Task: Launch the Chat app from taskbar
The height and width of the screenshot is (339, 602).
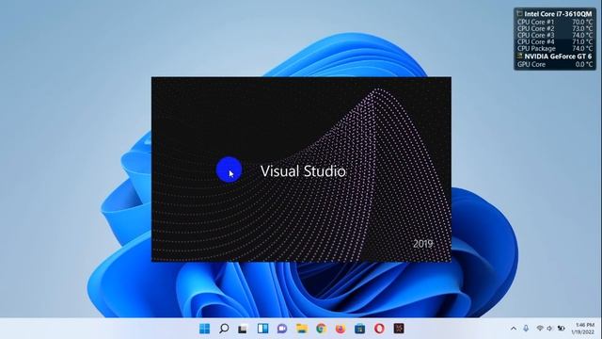Action: [282, 329]
